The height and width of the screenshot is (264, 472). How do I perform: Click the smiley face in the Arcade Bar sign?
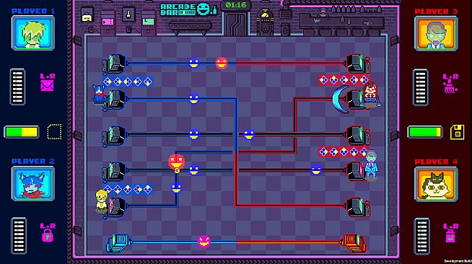click(204, 9)
